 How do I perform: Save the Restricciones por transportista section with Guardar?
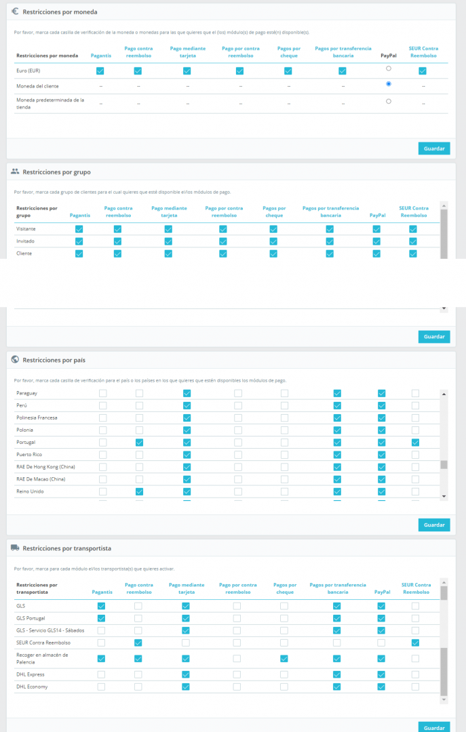click(x=433, y=727)
